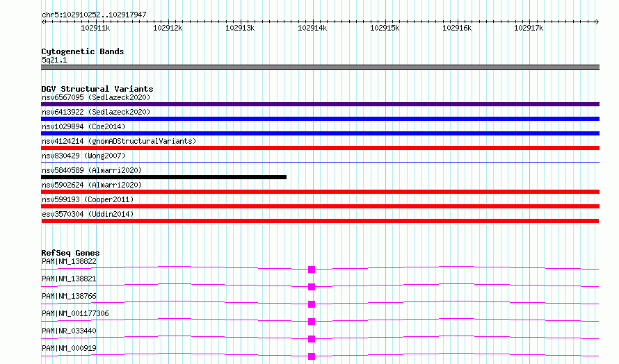The image size is (619, 364).
Task: Click the magenta exon box of PAM|NM_000919
Action: point(312,356)
